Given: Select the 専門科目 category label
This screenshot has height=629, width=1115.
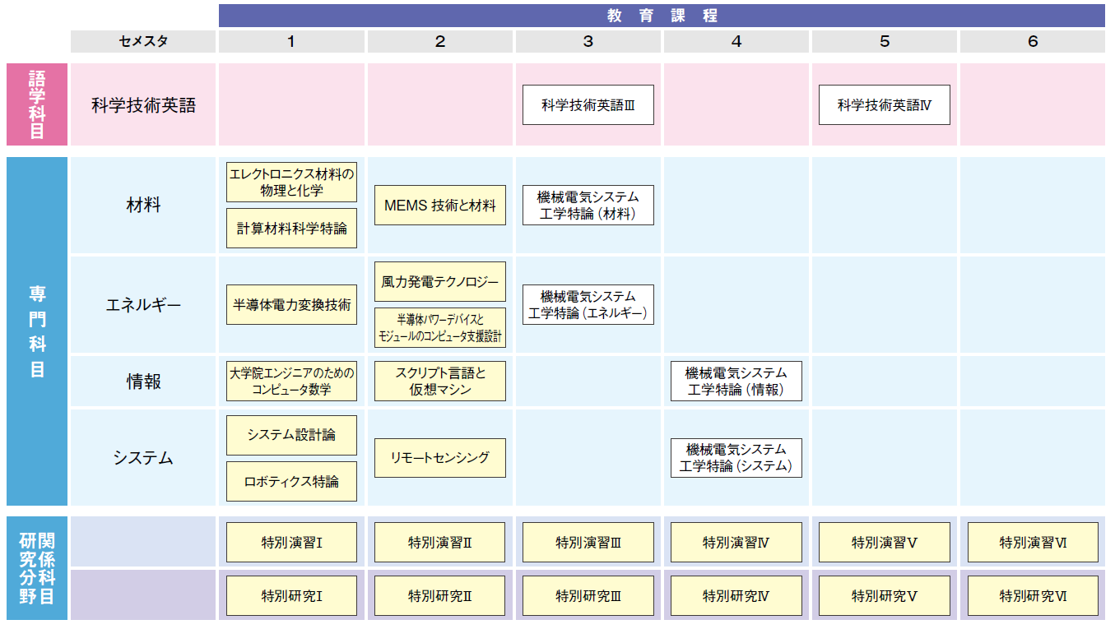Looking at the screenshot, I should (x=37, y=331).
